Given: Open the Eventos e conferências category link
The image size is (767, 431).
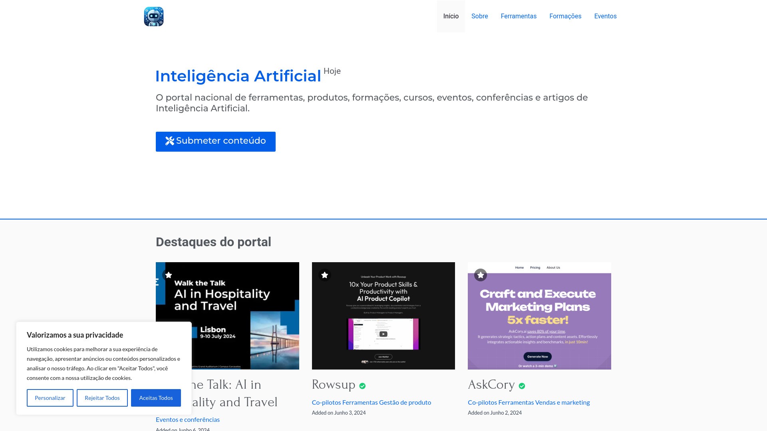Looking at the screenshot, I should pyautogui.click(x=187, y=419).
